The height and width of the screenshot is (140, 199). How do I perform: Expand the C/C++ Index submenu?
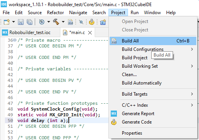pyautogui.click(x=153, y=105)
